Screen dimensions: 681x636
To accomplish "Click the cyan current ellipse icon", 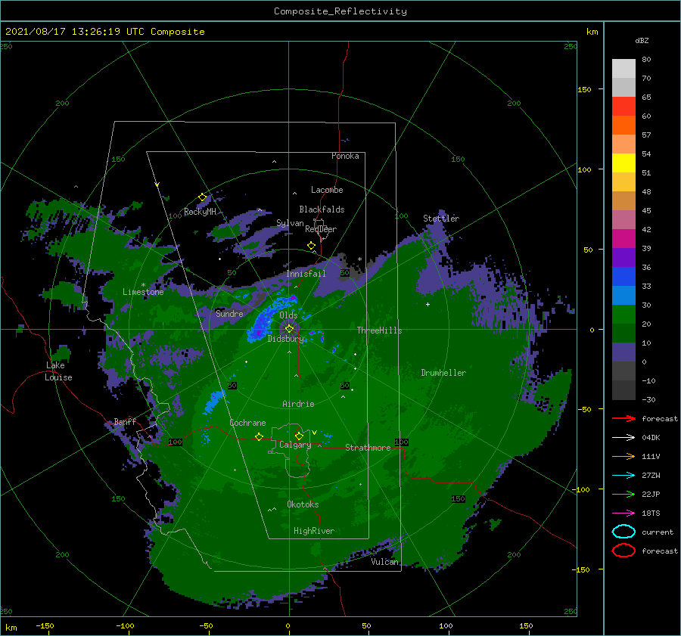I will point(623,532).
